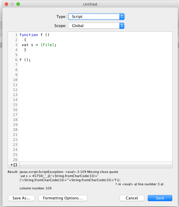Click inside the empty line 15 of editor
Image resolution: width=179 pixels, height=207 pixels.
[95, 105]
